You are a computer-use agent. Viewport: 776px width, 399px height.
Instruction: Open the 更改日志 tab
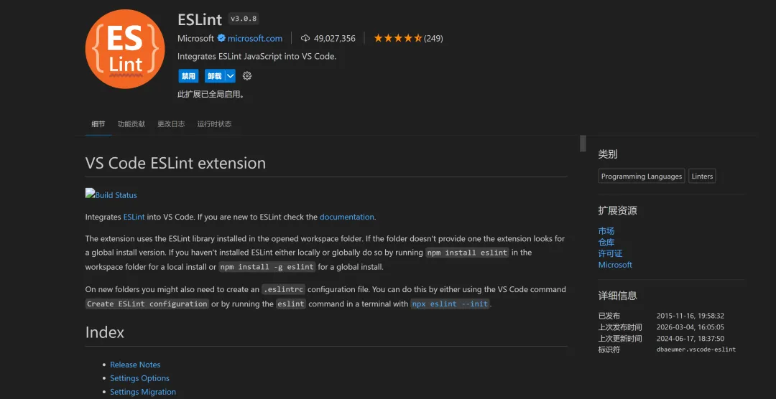[171, 124]
